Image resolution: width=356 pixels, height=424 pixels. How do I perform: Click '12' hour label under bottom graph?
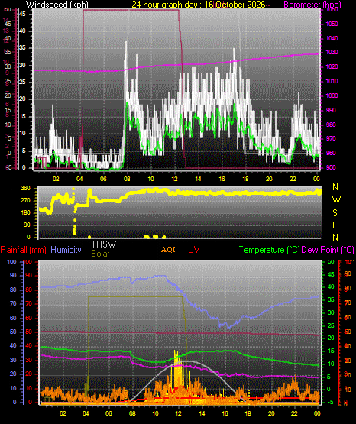(179, 413)
